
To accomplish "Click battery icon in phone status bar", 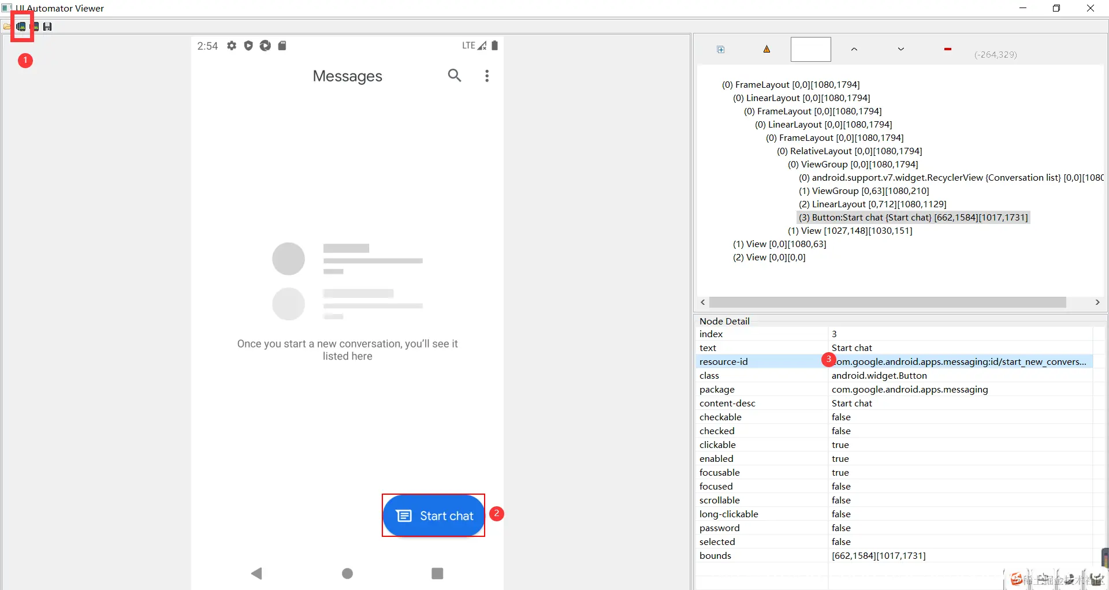I will coord(494,46).
